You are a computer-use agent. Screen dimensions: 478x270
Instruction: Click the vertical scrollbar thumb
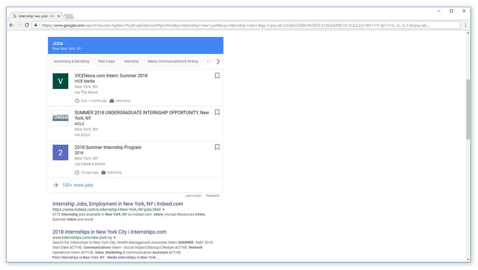(468, 109)
